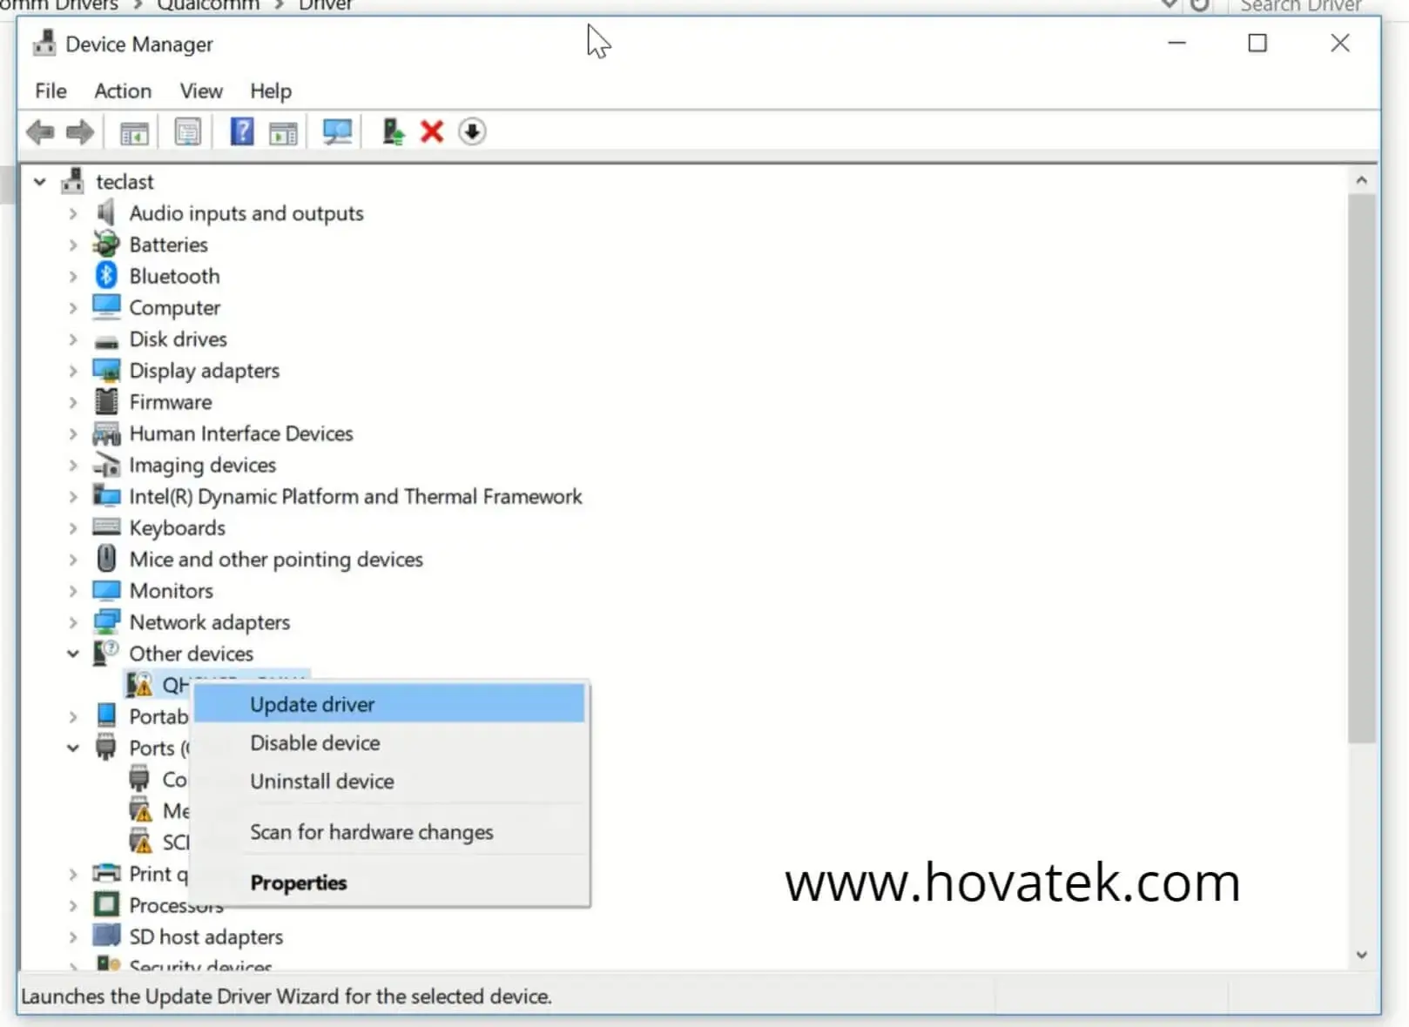Click the red Uninstall device toolbar icon
1409x1027 pixels.
click(x=431, y=131)
